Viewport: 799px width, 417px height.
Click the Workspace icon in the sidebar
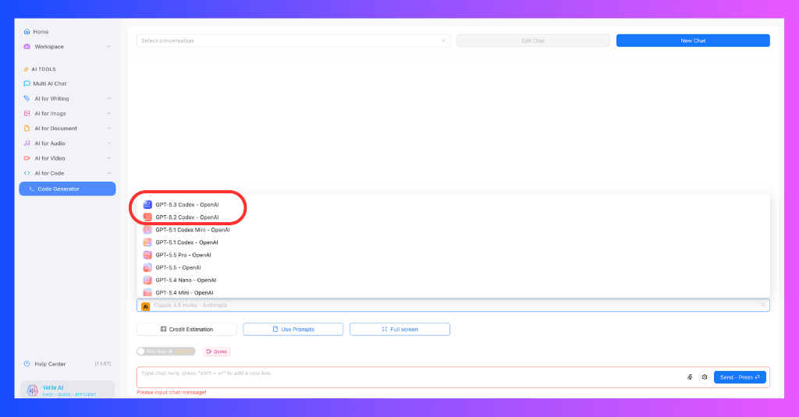(x=27, y=46)
